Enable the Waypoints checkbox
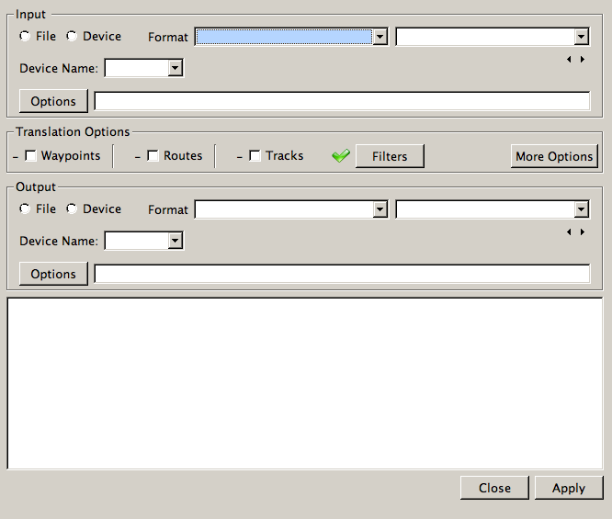612x519 pixels. tap(31, 156)
